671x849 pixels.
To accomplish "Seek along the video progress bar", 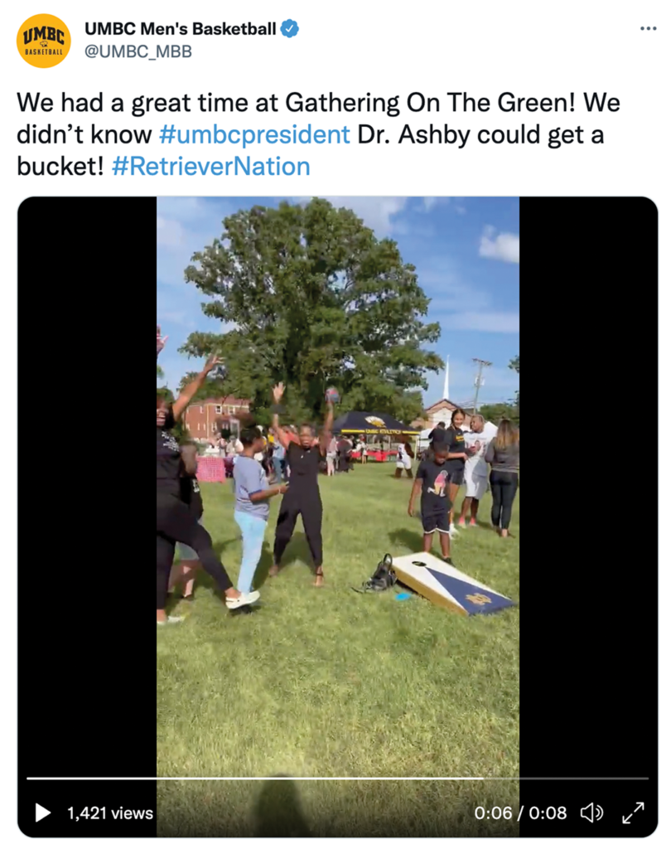I will [x=338, y=778].
